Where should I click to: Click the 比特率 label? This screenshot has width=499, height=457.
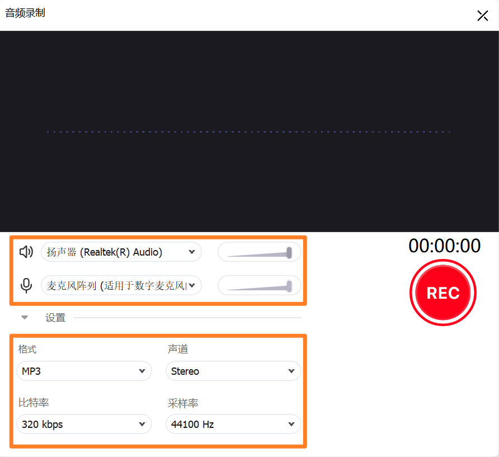[x=34, y=403]
